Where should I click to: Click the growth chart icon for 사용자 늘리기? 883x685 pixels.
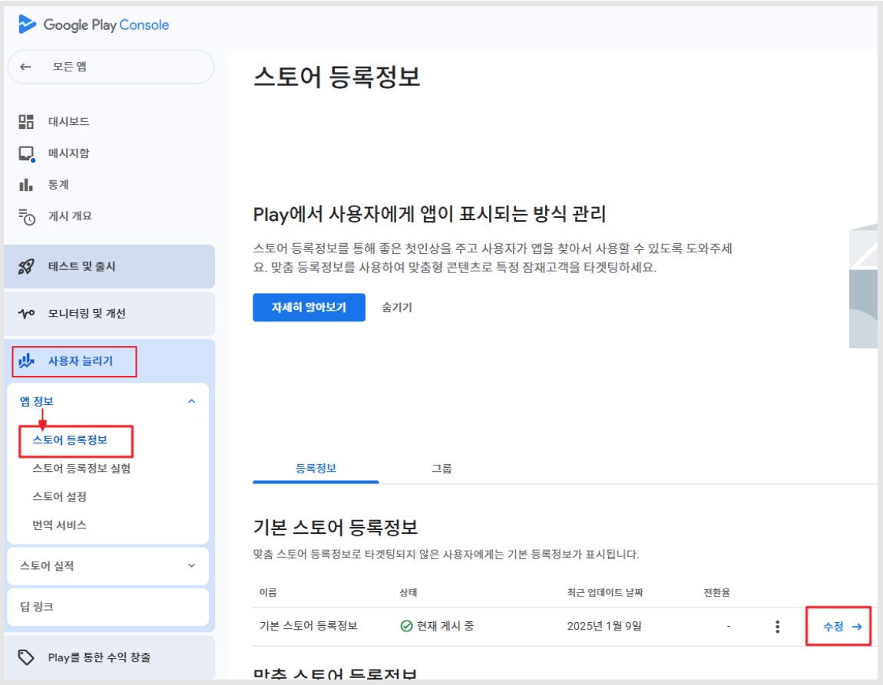pos(26,361)
